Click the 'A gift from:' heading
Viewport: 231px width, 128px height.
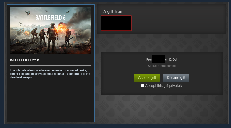point(114,11)
